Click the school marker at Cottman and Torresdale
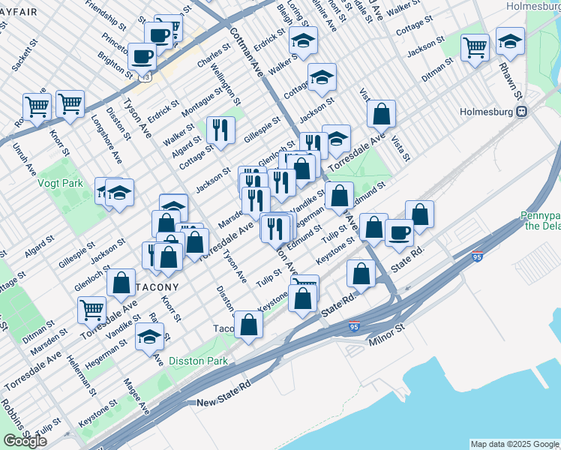The image size is (561, 450). point(337,137)
